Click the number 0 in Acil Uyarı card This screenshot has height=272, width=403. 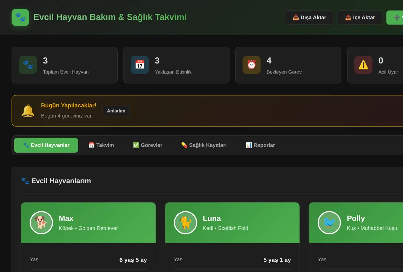point(381,61)
